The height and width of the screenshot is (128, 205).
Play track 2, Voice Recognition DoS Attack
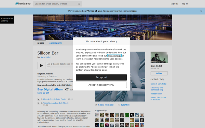39,103
